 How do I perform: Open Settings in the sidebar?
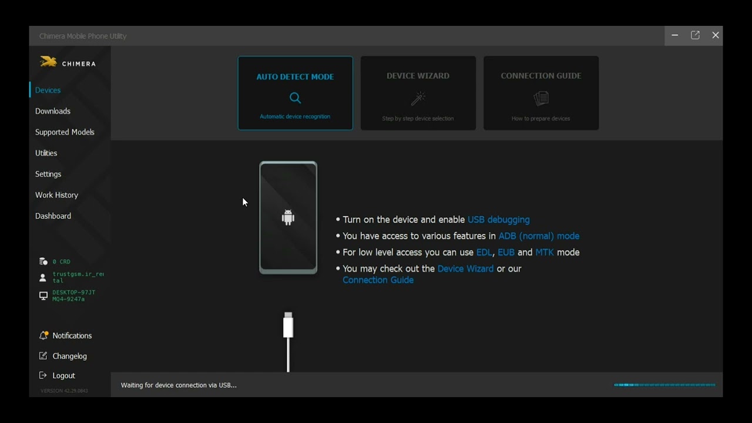coord(48,174)
